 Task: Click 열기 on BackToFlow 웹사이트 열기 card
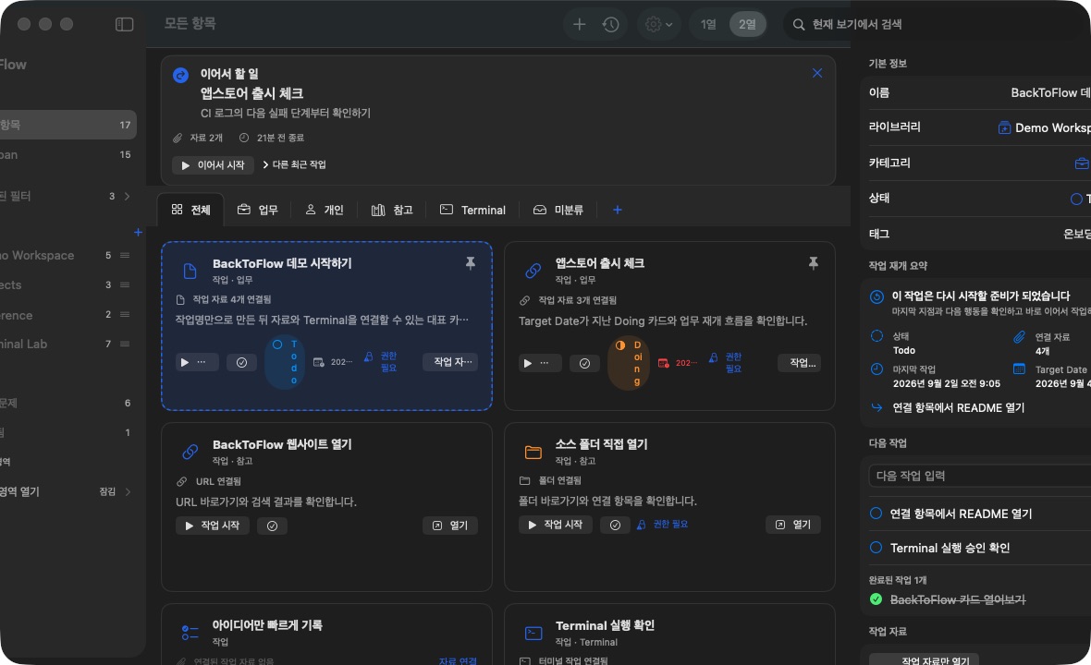click(x=450, y=526)
